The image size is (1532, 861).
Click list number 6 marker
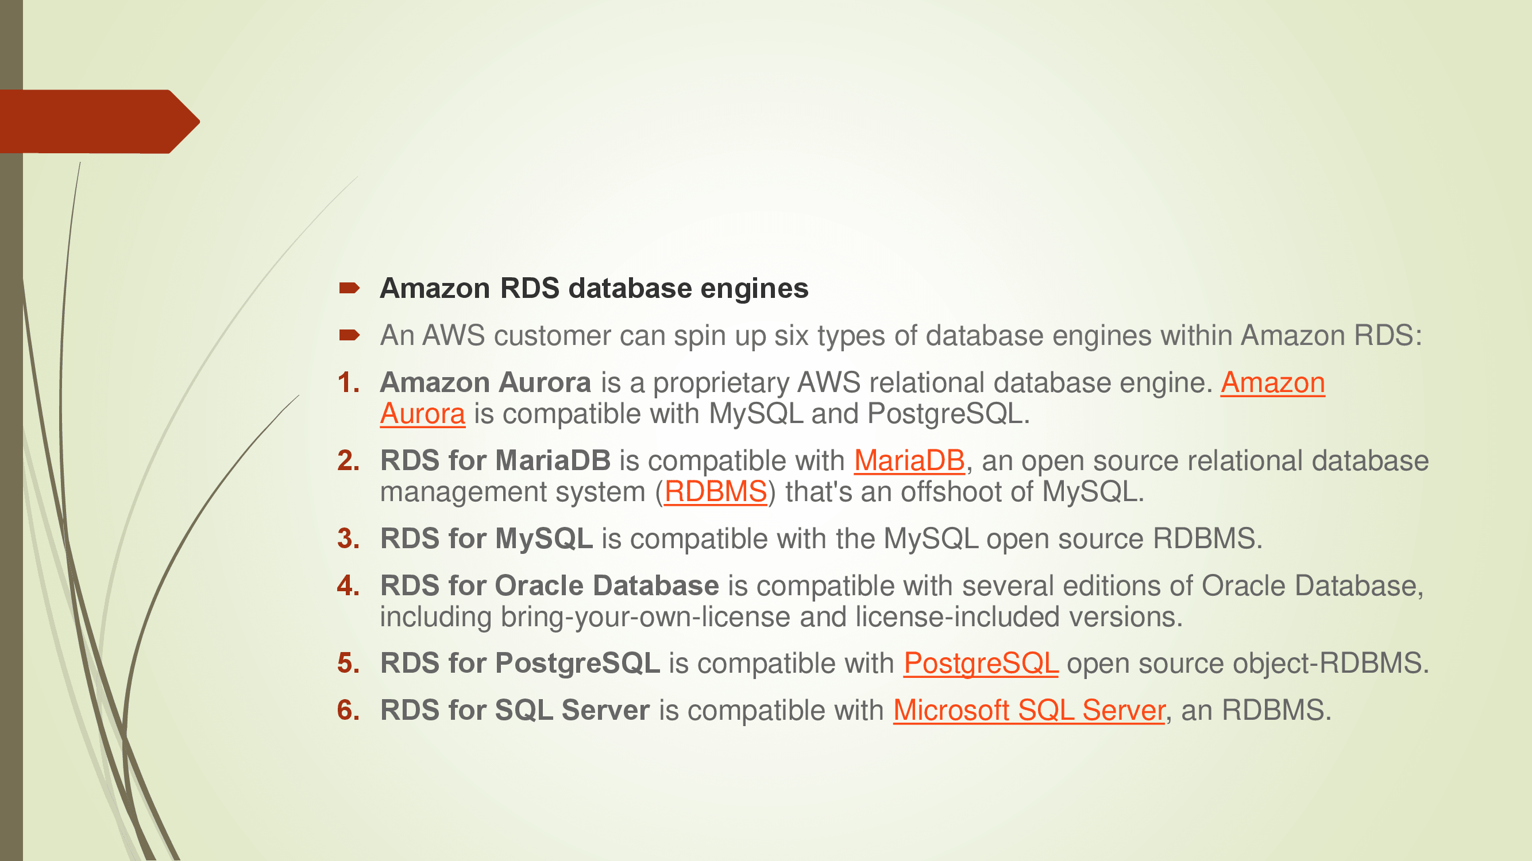pyautogui.click(x=348, y=711)
